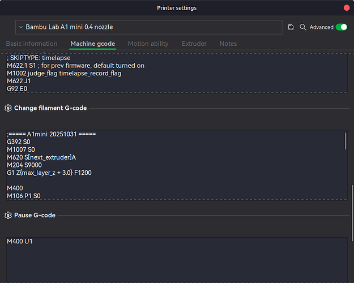Switch to the Basic information tab
Image resolution: width=354 pixels, height=283 pixels.
32,44
